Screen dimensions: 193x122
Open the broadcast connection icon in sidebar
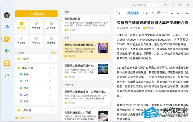(7, 75)
